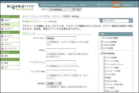Open the 使用言語 language dropdown showing 日本語
Image resolution: width=139 pixels, height=93 pixels.
pyautogui.click(x=54, y=83)
